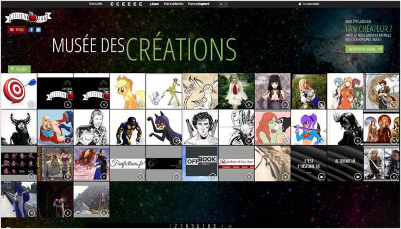Click image icon on blue-dress dancing couple thumbnail
Viewport: 401px width, 229px height.
coord(104,176)
